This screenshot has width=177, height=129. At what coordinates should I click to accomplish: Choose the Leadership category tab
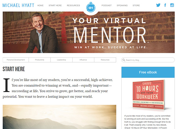click(61, 60)
